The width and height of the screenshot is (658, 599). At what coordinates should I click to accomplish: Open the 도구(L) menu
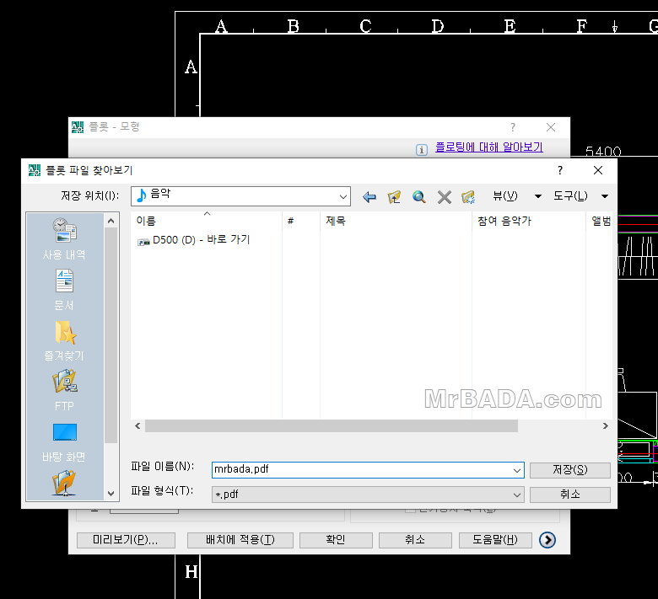570,195
